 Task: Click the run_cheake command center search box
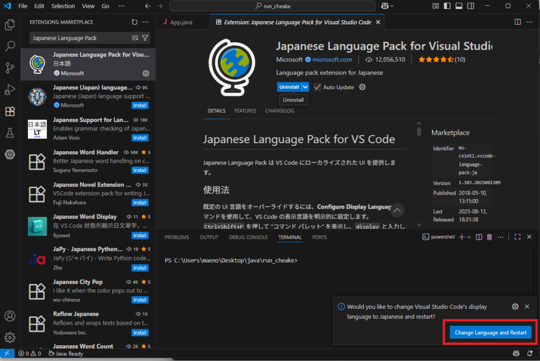pyautogui.click(x=273, y=6)
